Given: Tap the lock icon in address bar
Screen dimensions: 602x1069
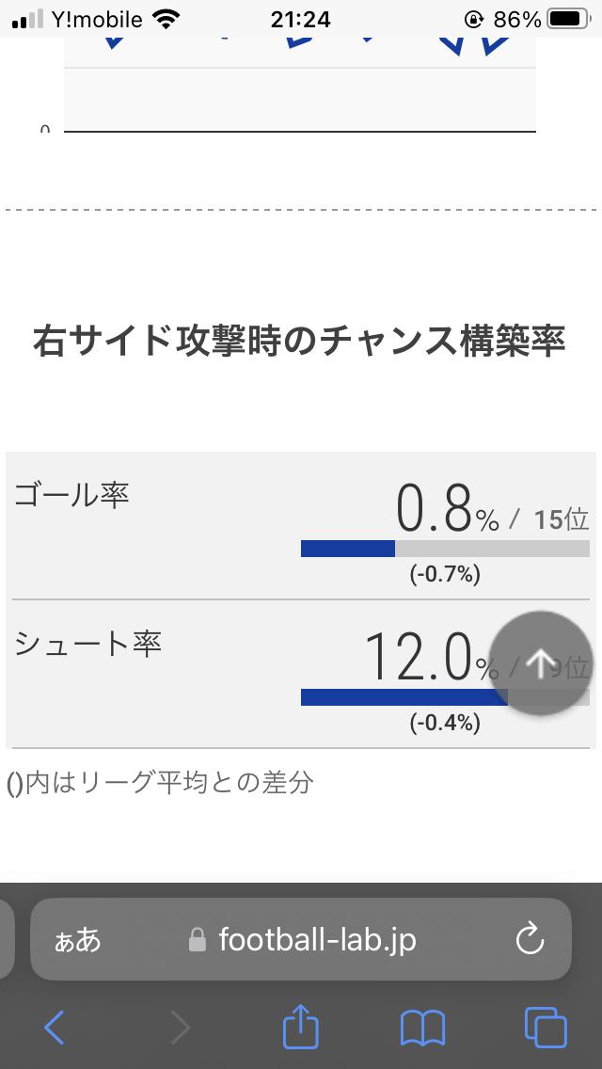Looking at the screenshot, I should click(x=198, y=939).
